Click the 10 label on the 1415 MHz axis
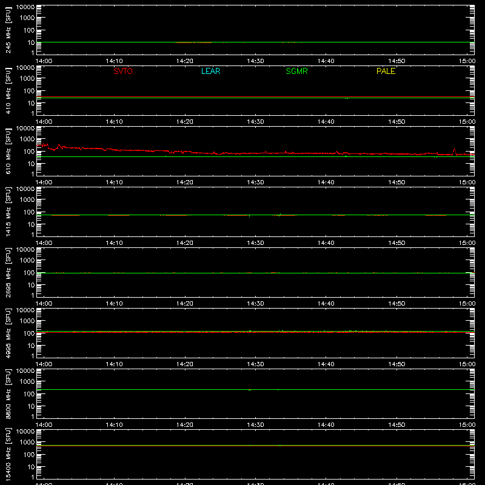This screenshot has height=485, width=485. 31,224
